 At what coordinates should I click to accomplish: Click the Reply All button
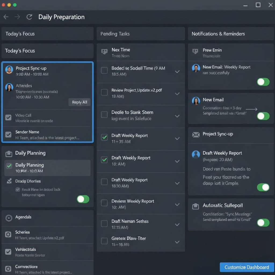(79, 102)
